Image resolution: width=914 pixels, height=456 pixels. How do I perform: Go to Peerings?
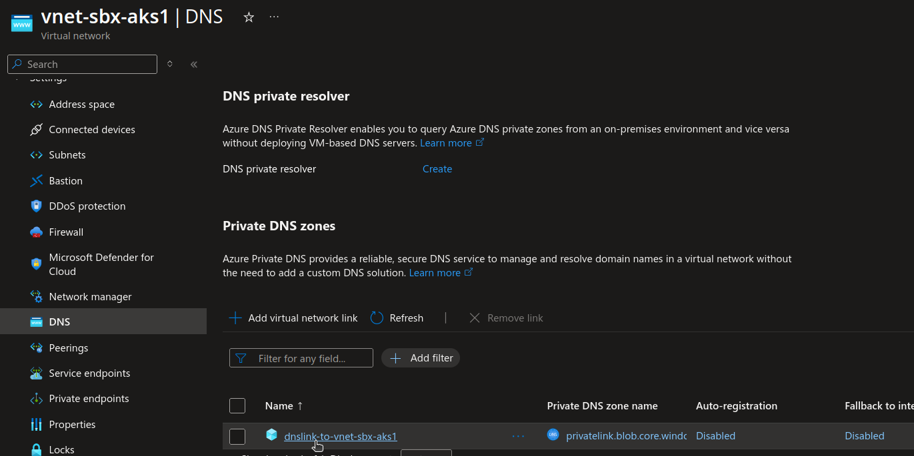69,348
